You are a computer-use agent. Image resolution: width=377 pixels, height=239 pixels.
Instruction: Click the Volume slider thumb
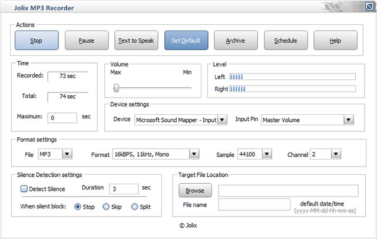pyautogui.click(x=116, y=88)
